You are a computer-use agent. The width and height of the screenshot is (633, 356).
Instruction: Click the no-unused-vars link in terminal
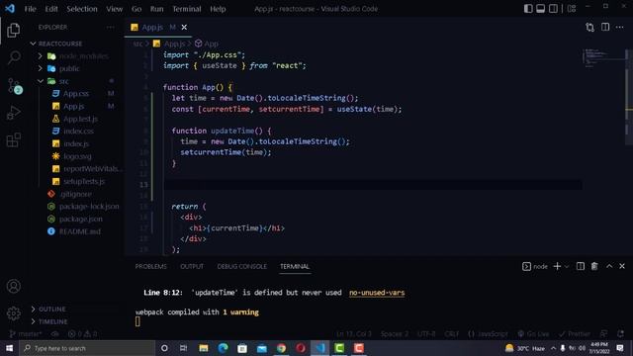(x=377, y=293)
